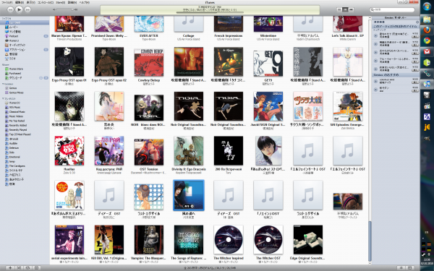This screenshot has width=434, height=271.
Task: Switch to Cover Flow view
Action: tap(351, 9)
